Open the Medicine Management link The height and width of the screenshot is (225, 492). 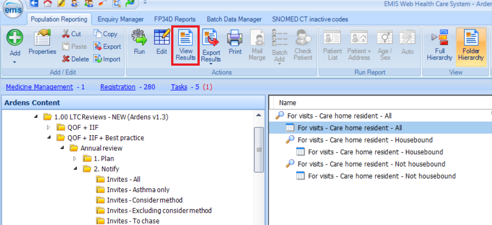tap(39, 87)
